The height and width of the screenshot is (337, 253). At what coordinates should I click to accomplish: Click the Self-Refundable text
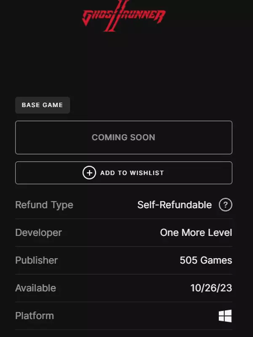tap(174, 205)
